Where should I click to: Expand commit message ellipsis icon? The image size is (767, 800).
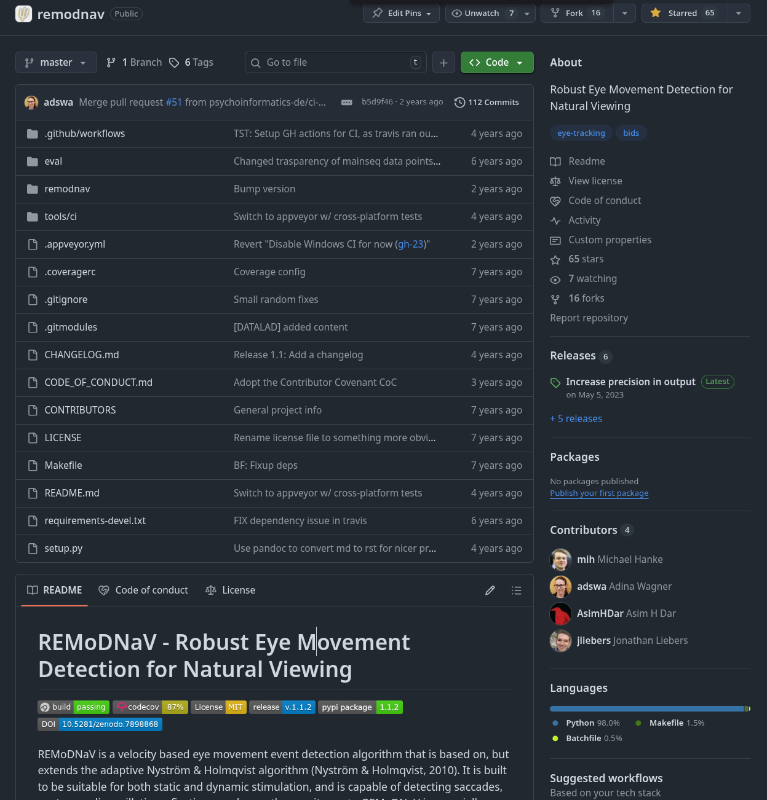pos(347,103)
